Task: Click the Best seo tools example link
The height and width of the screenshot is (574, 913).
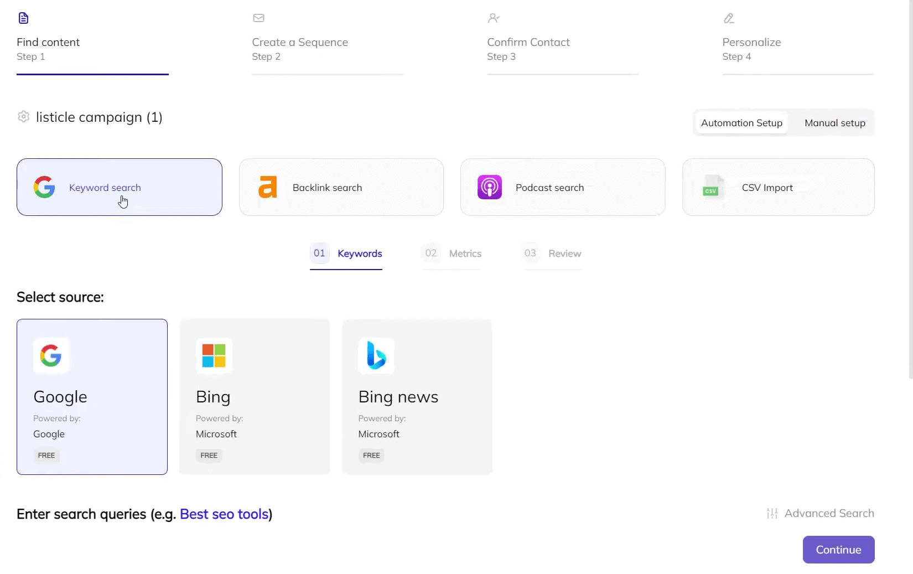Action: coord(224,514)
